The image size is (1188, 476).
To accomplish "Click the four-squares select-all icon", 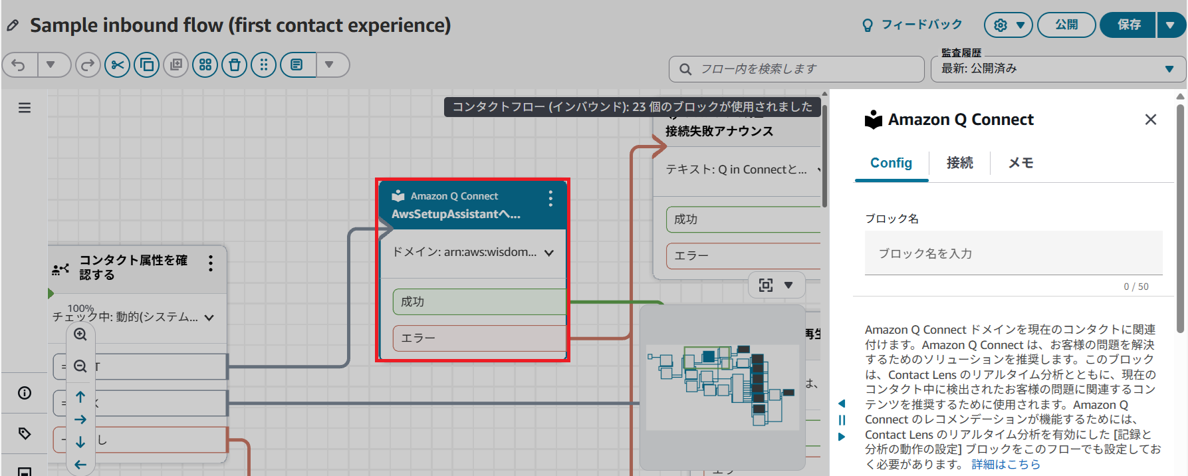I will 205,65.
